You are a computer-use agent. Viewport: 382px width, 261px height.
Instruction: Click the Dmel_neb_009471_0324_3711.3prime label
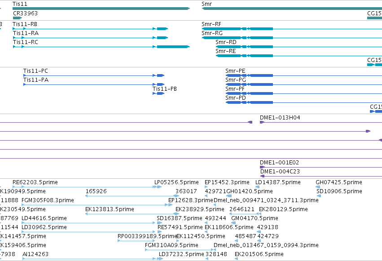[266, 200]
